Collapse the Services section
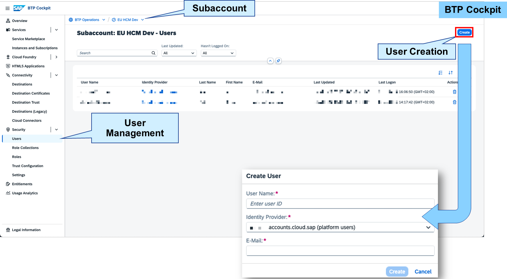This screenshot has width=507, height=279. click(56, 30)
